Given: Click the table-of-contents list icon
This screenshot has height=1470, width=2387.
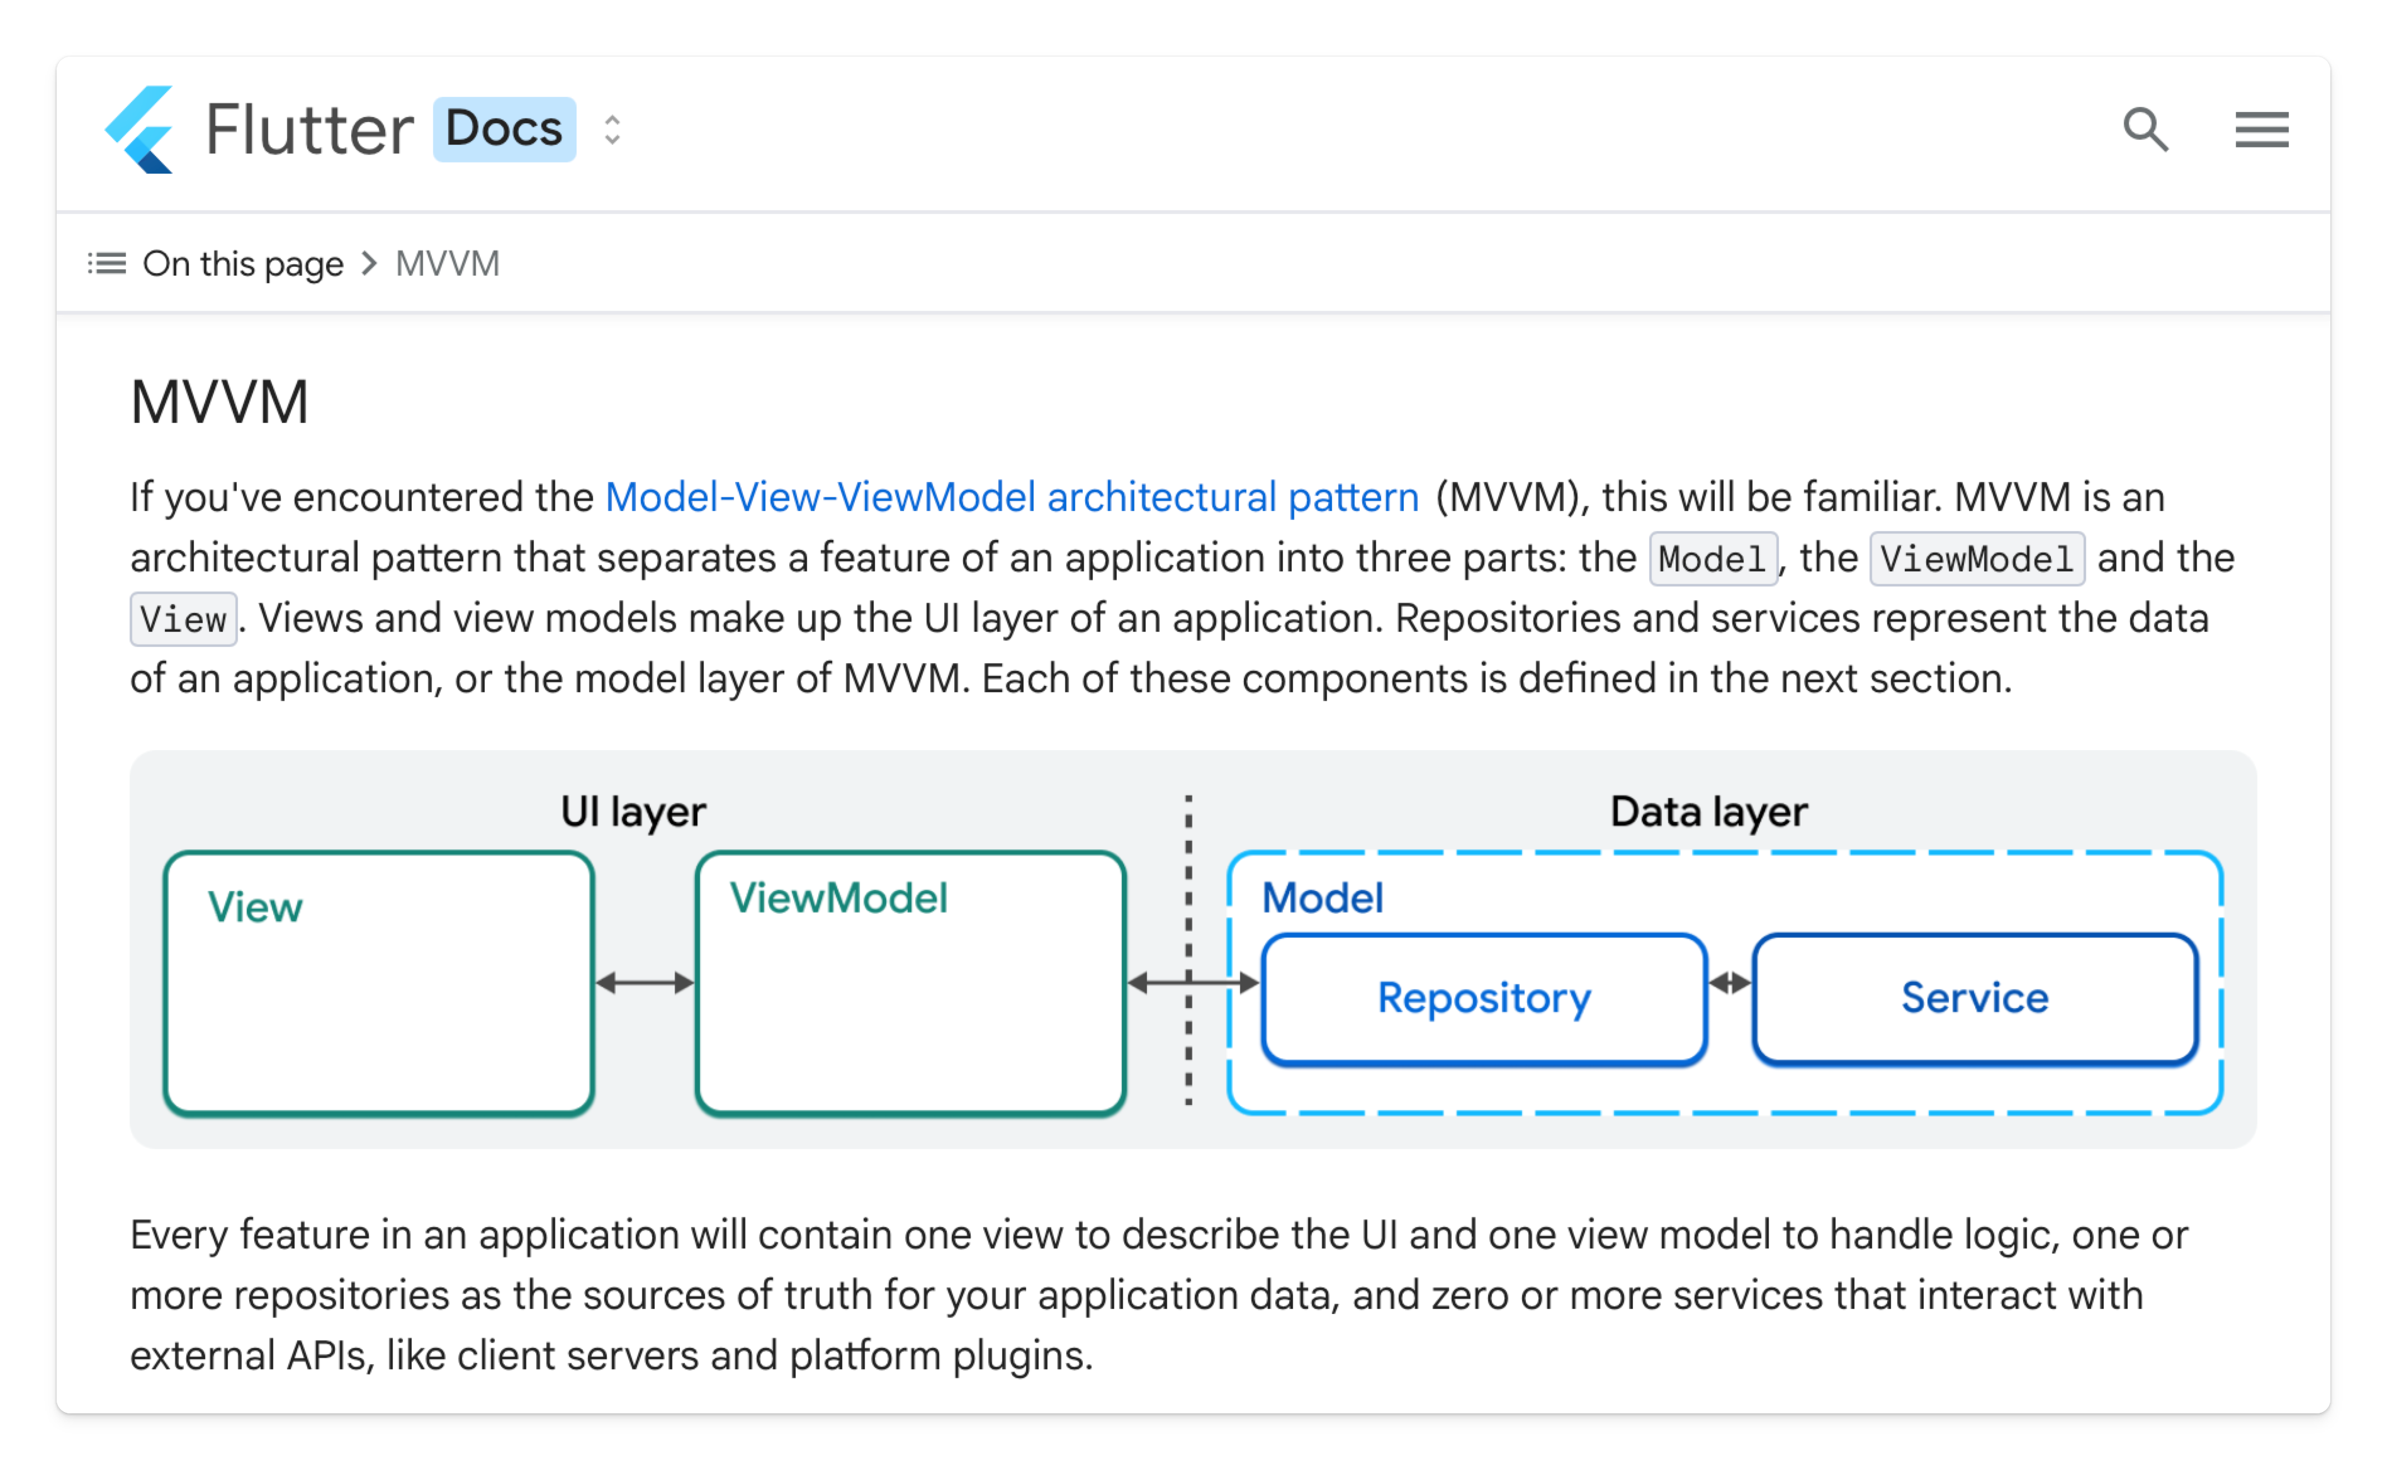Looking at the screenshot, I should coord(107,264).
